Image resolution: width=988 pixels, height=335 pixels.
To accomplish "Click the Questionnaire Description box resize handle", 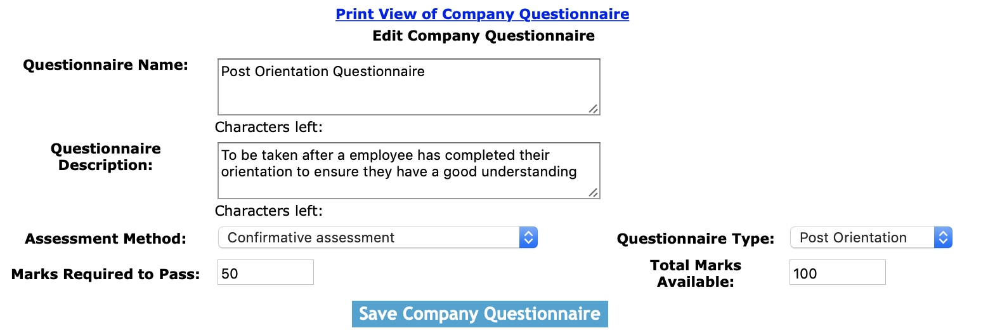I will (x=593, y=192).
